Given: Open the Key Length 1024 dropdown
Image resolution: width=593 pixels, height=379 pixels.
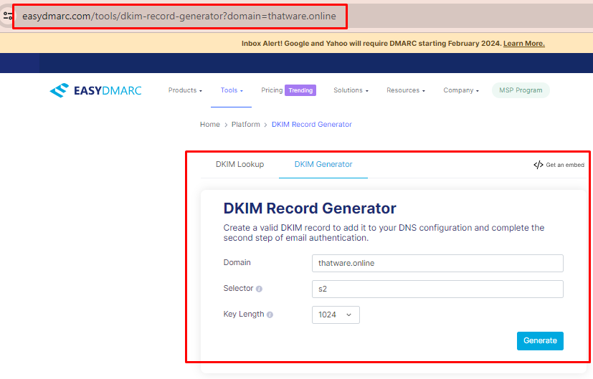Looking at the screenshot, I should click(x=336, y=315).
